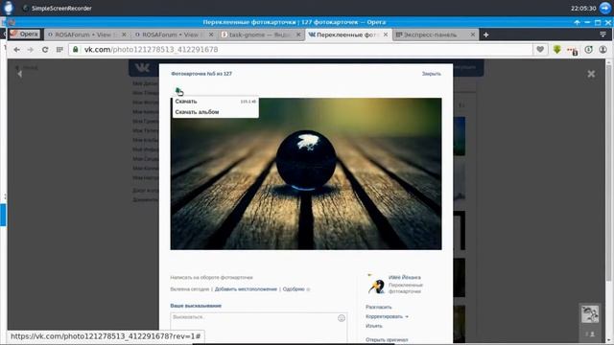This screenshot has height=345, width=614.
Task: Open the author name link beside avatar
Action: click(x=405, y=277)
